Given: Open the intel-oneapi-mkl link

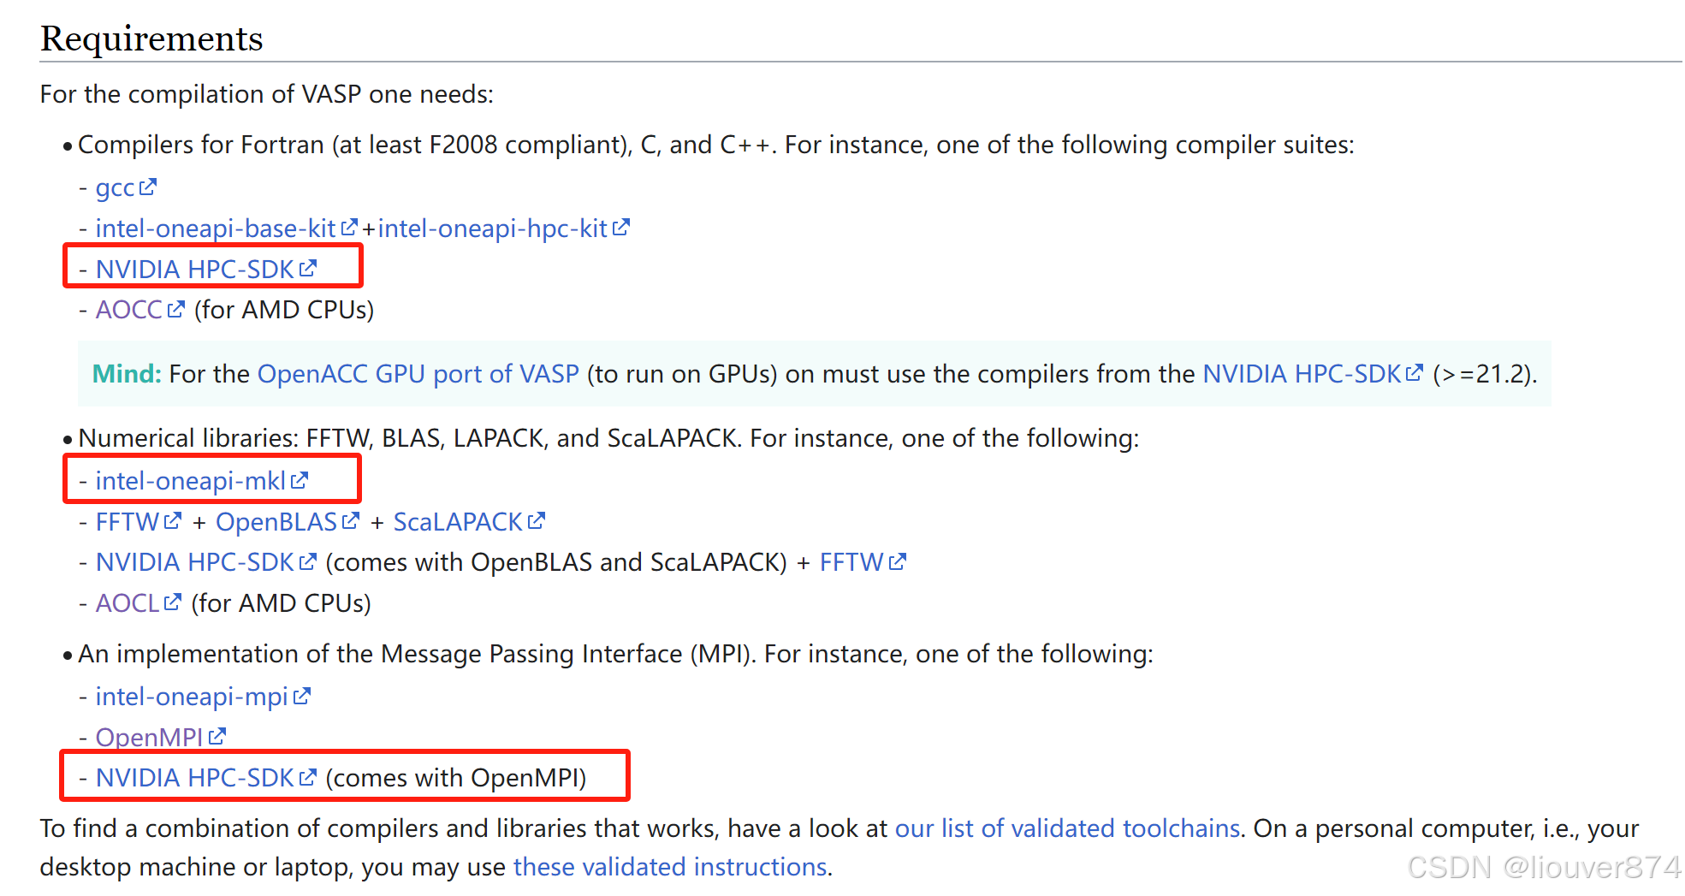Looking at the screenshot, I should point(190,481).
